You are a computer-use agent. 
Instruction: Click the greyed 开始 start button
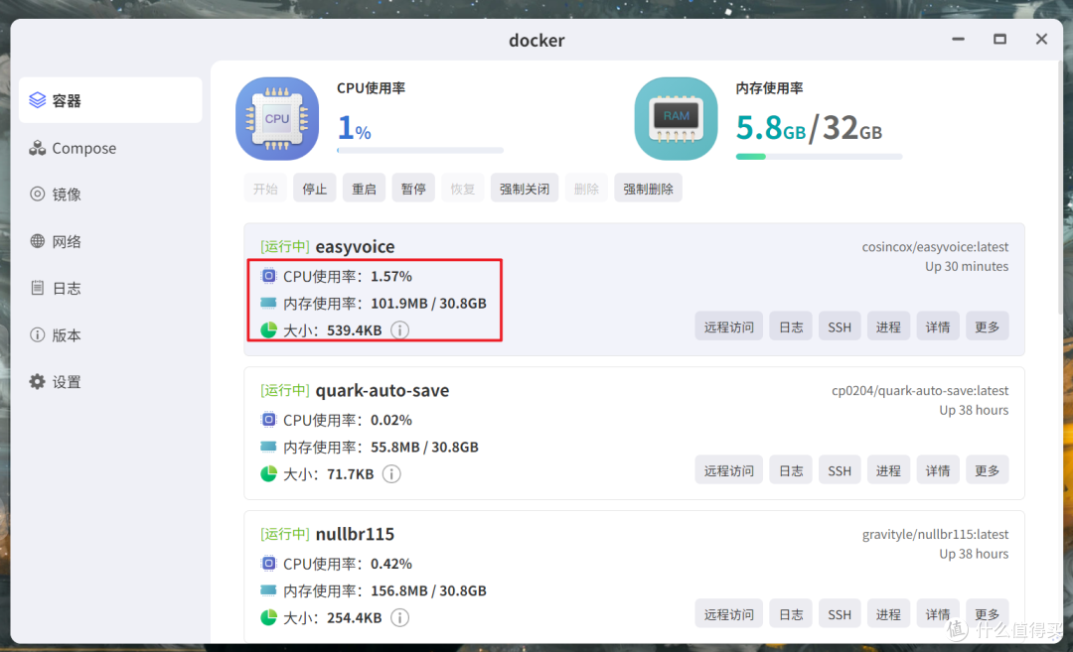pyautogui.click(x=265, y=189)
